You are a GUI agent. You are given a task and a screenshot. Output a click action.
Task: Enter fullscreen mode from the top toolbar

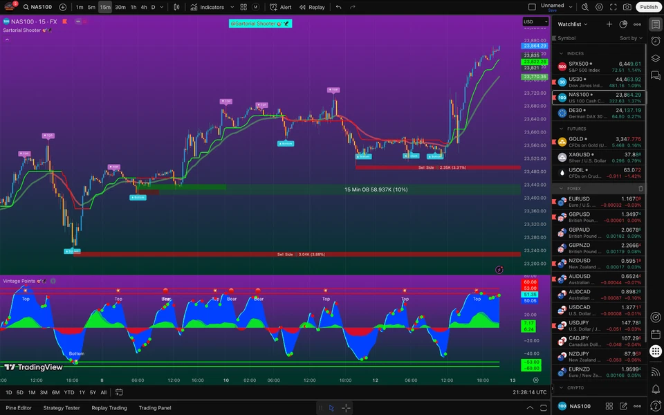click(x=614, y=7)
